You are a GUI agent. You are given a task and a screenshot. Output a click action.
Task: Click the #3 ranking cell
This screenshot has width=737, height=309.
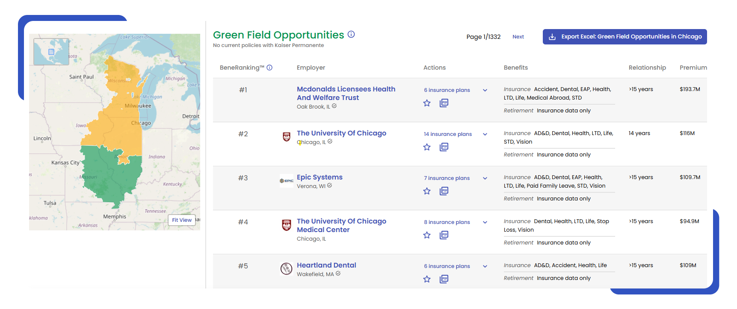tap(243, 178)
